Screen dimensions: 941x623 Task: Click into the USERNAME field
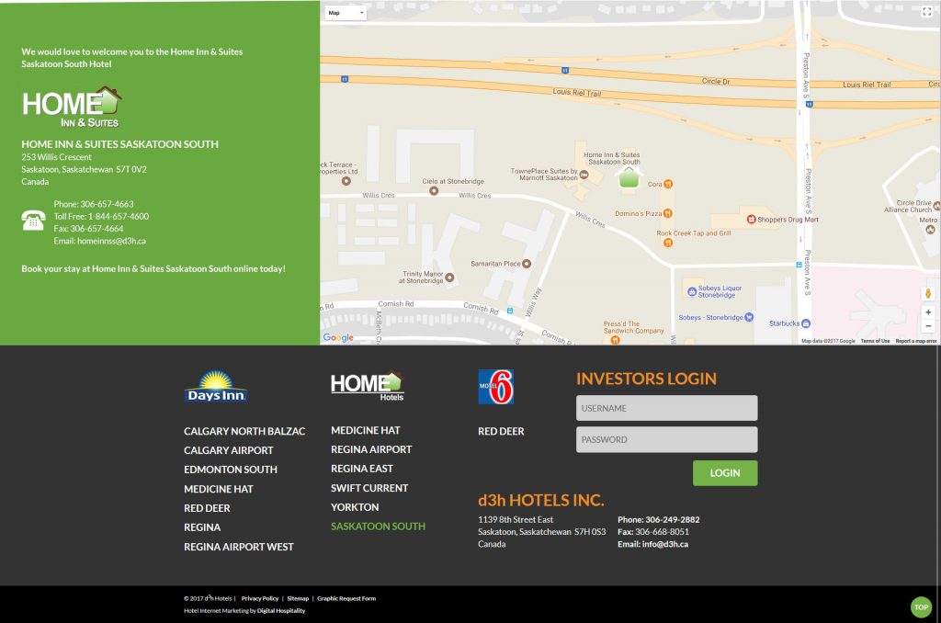point(667,408)
